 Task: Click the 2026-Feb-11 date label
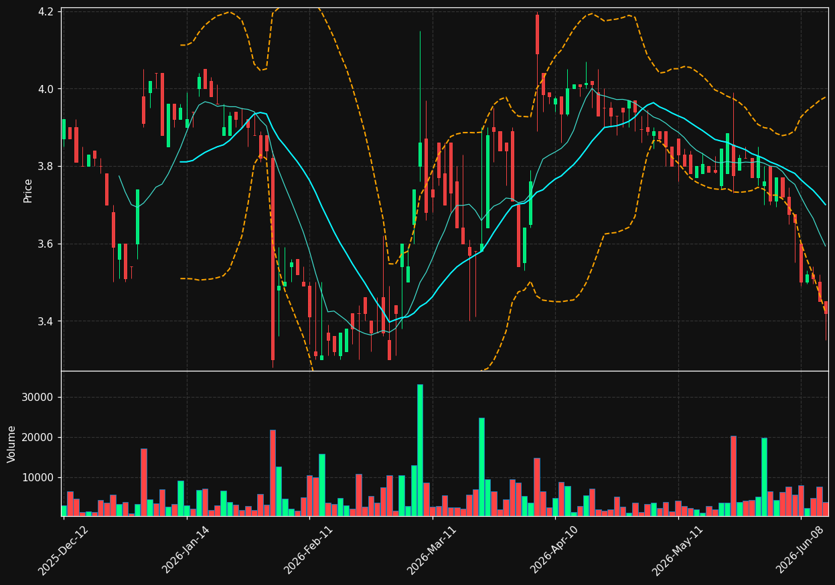point(309,550)
